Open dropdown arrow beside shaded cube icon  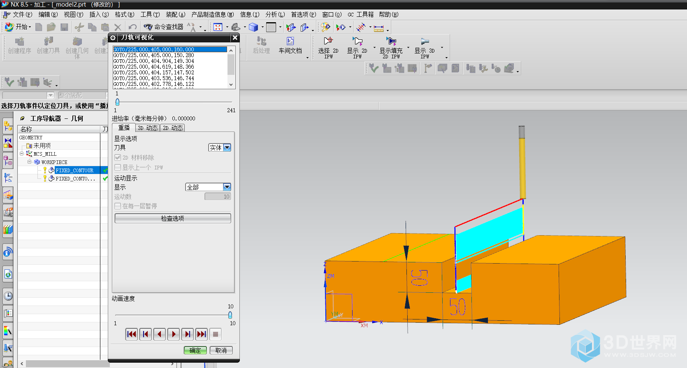(262, 28)
